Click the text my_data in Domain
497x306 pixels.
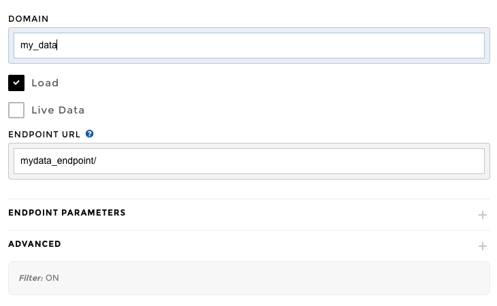point(39,46)
